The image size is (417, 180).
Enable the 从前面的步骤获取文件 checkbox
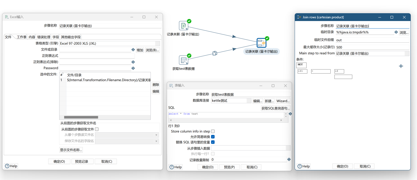(x=97, y=129)
